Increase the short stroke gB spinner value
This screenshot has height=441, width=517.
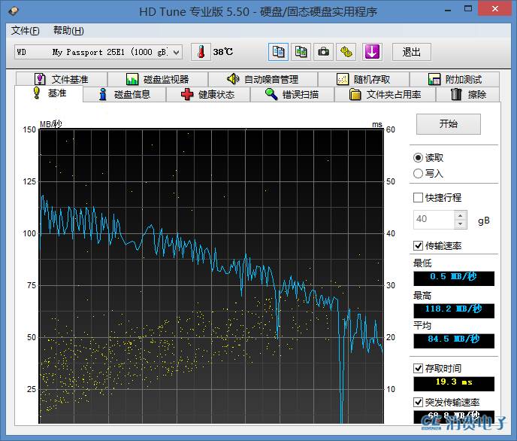[x=461, y=216]
